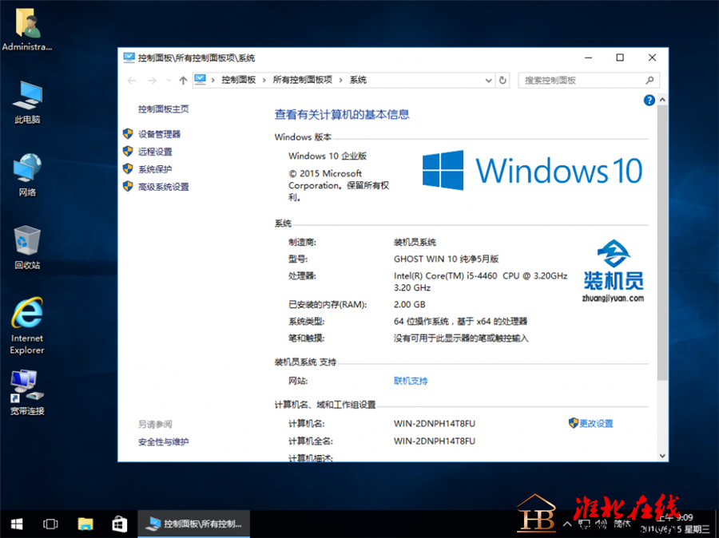Click the 64 位操作系统 system type value
This screenshot has width=719, height=538.
pyautogui.click(x=460, y=321)
